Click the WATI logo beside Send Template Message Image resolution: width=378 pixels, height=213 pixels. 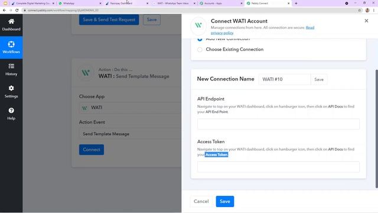pos(86,73)
